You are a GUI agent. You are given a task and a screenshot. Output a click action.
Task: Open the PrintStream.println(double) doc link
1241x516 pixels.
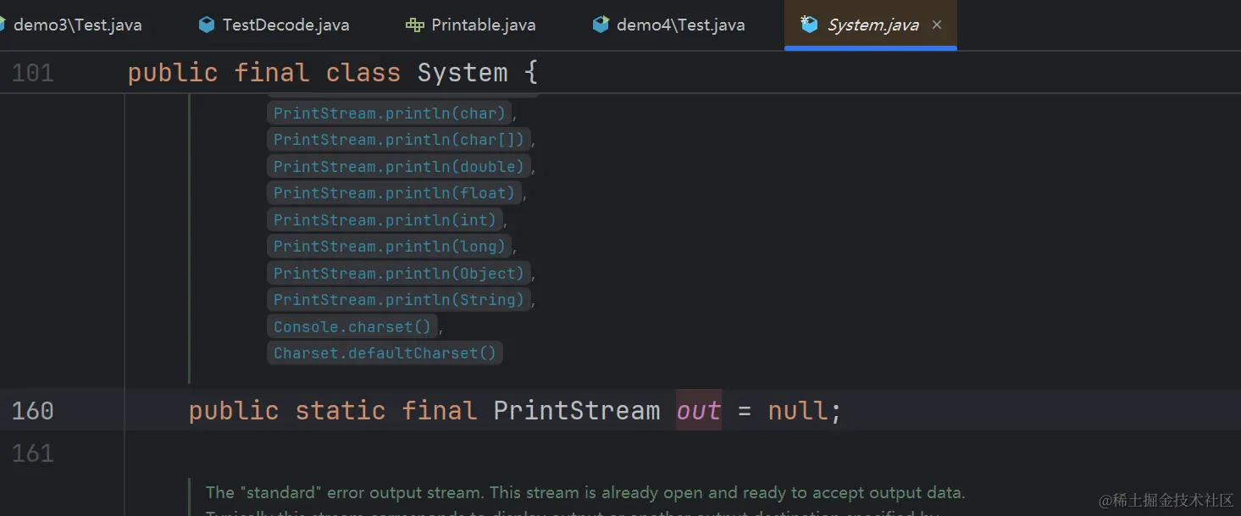[x=399, y=166]
